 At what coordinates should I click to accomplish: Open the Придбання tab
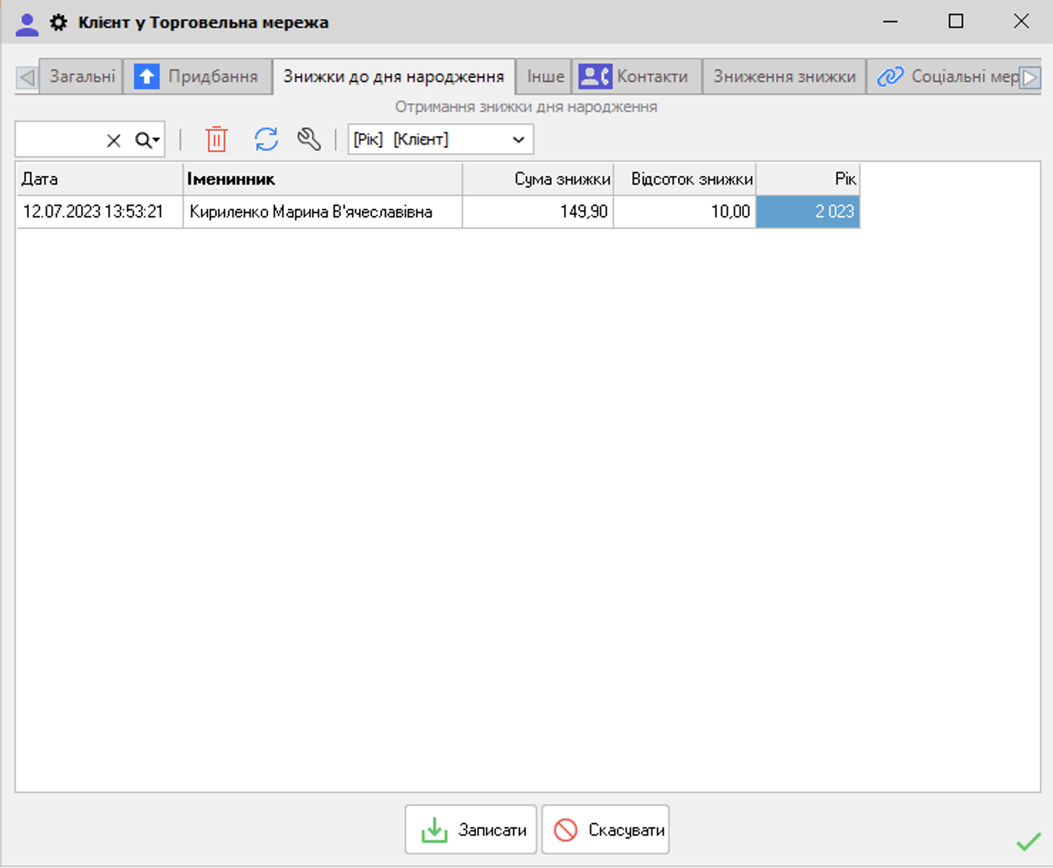tap(197, 76)
